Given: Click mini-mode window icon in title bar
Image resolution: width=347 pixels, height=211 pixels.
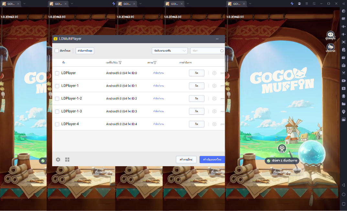Looking at the screenshot, I should click(314, 4).
